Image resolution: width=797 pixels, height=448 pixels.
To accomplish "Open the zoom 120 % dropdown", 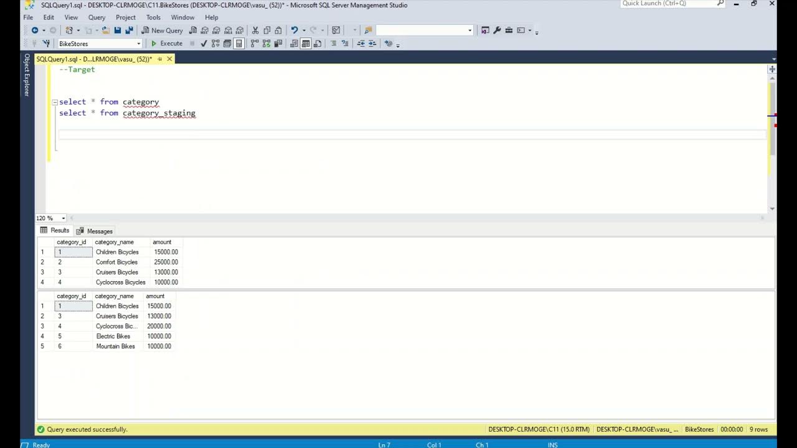I will click(63, 218).
